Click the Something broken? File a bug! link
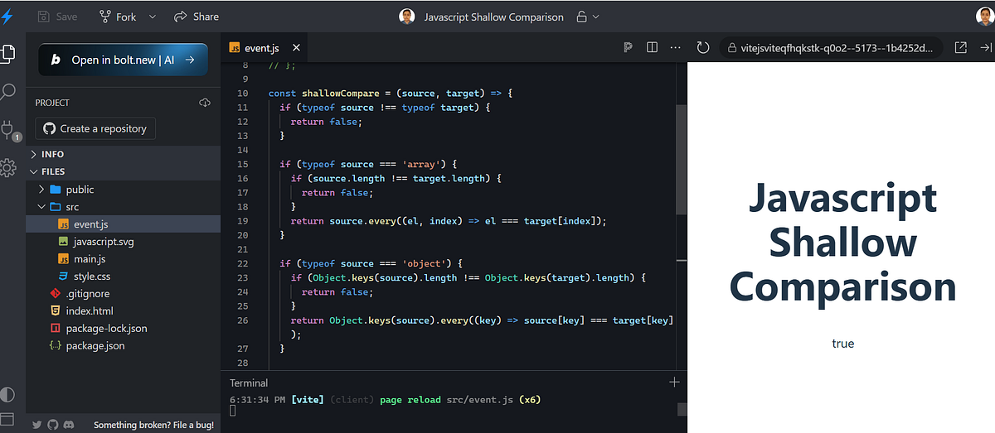This screenshot has height=433, width=995. (x=153, y=425)
